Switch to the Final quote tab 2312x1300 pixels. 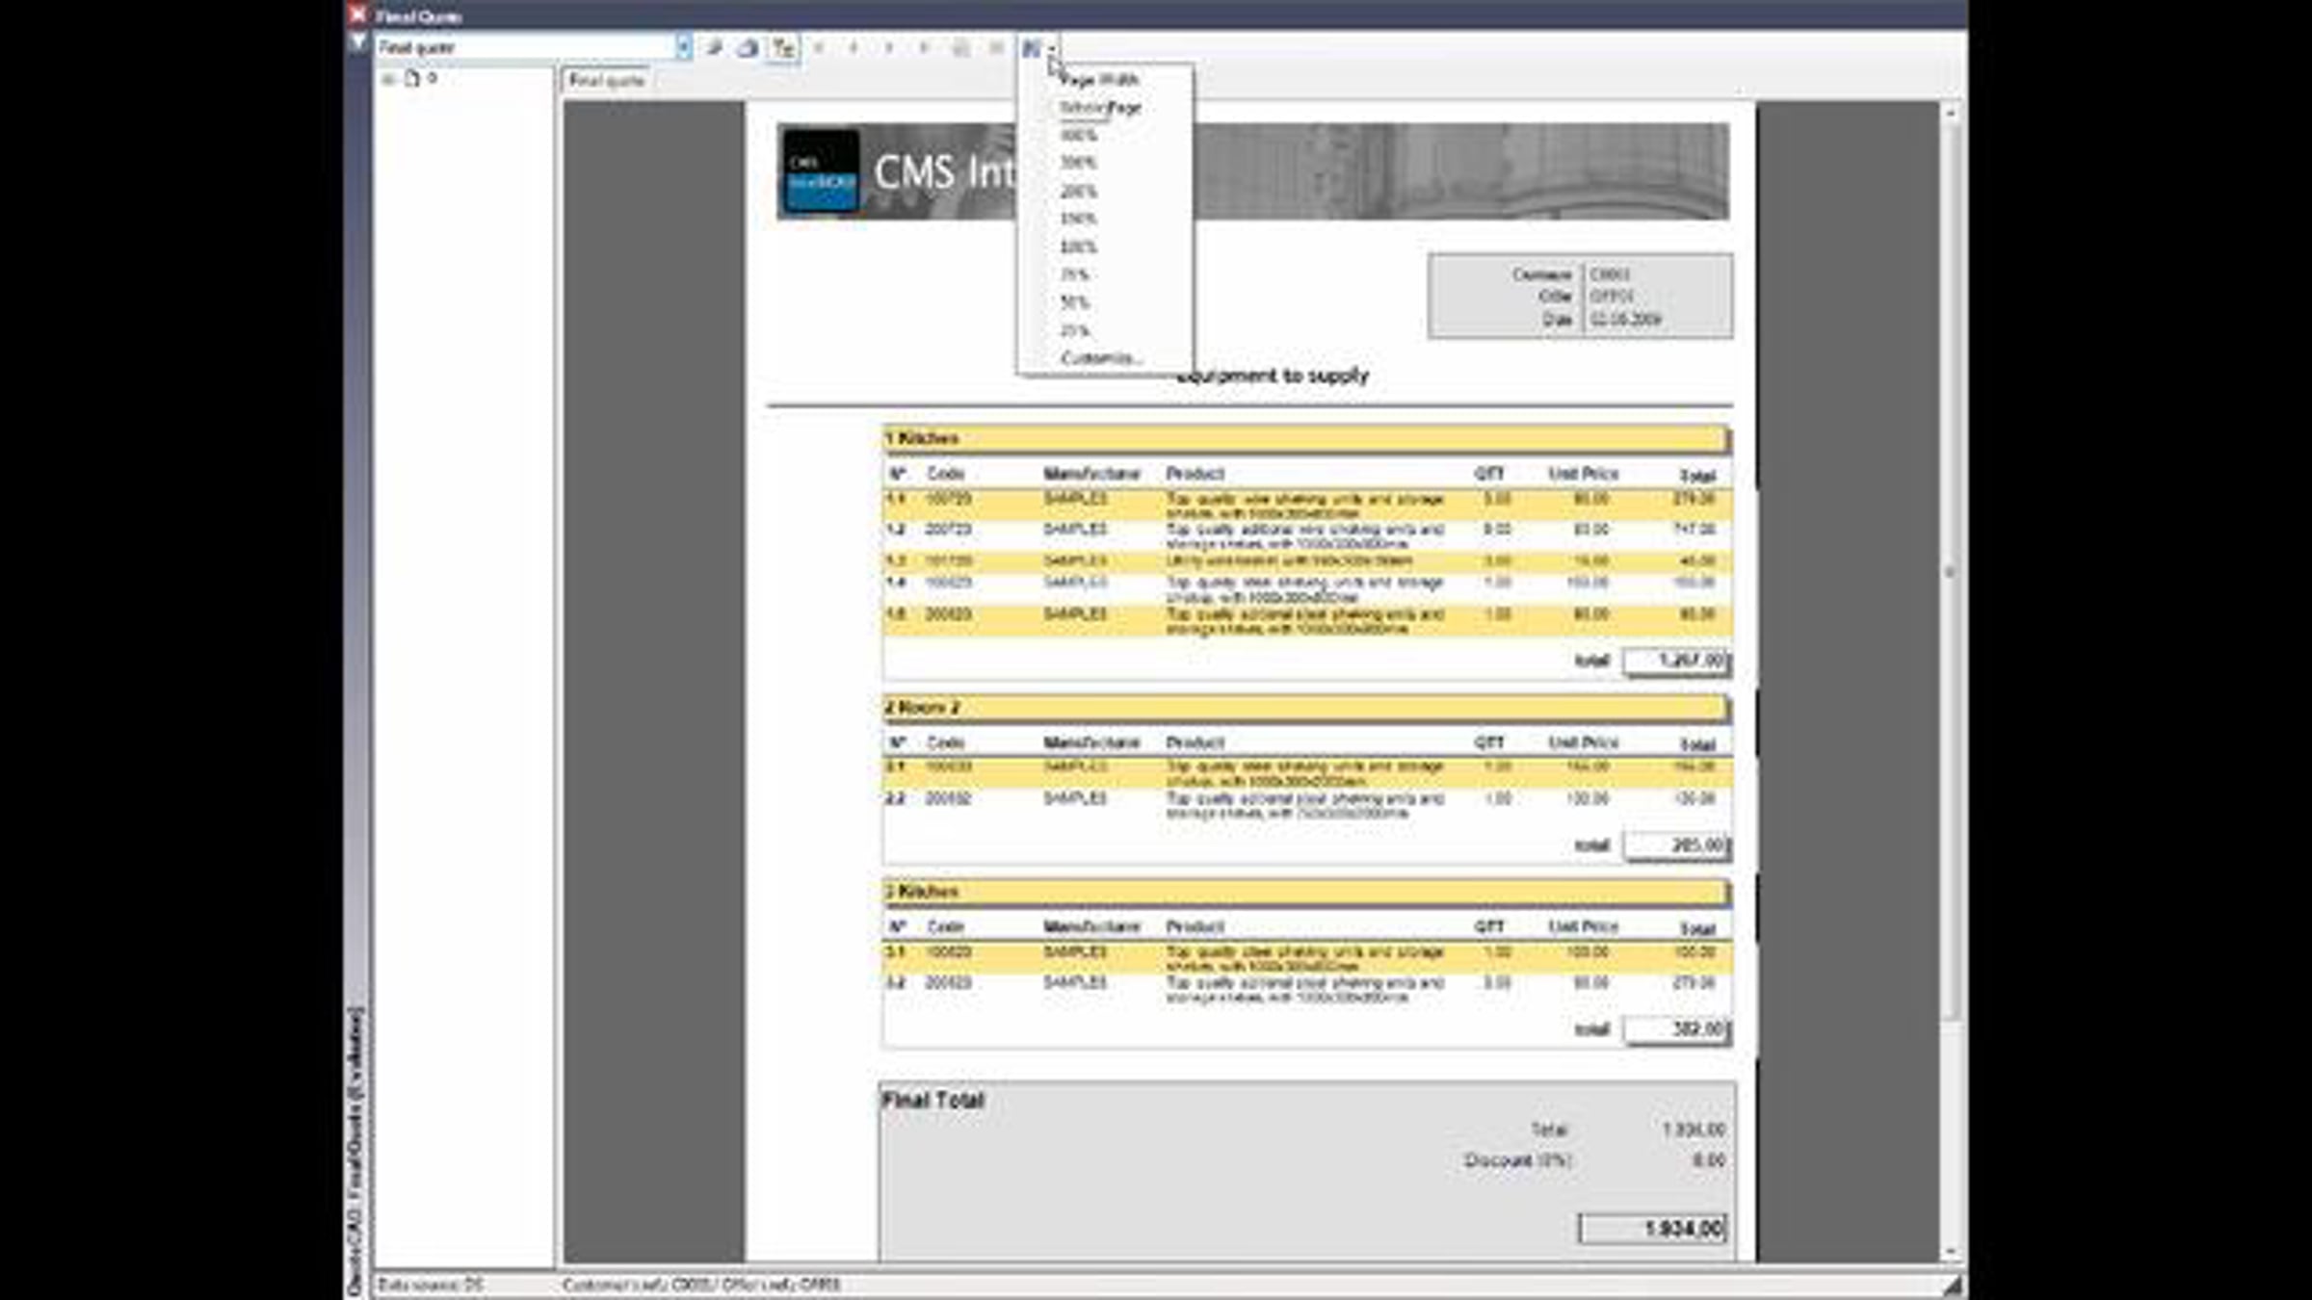pyautogui.click(x=606, y=81)
